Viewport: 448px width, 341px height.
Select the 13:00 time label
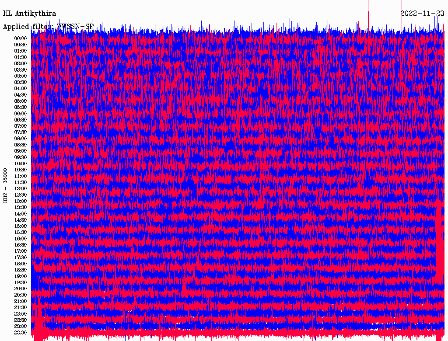21,201
